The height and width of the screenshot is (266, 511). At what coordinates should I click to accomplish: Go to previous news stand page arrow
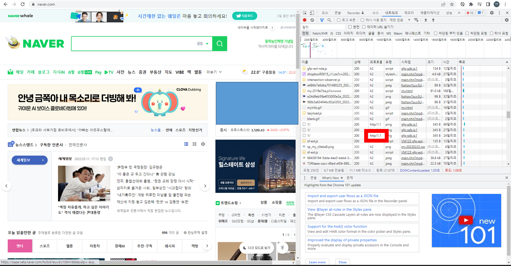pos(6,186)
